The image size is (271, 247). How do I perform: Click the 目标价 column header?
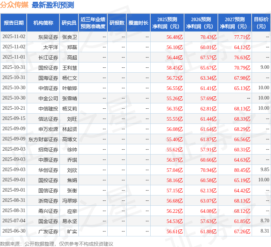[261, 23]
